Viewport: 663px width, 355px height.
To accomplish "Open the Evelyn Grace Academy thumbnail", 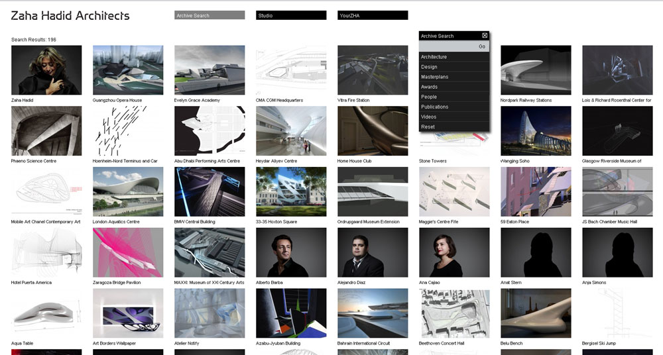I will coord(210,70).
